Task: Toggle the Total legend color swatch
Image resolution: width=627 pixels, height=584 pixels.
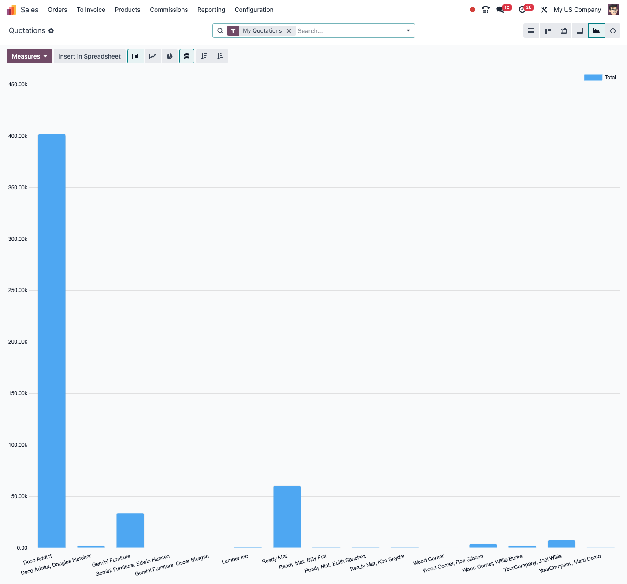Action: pos(593,78)
